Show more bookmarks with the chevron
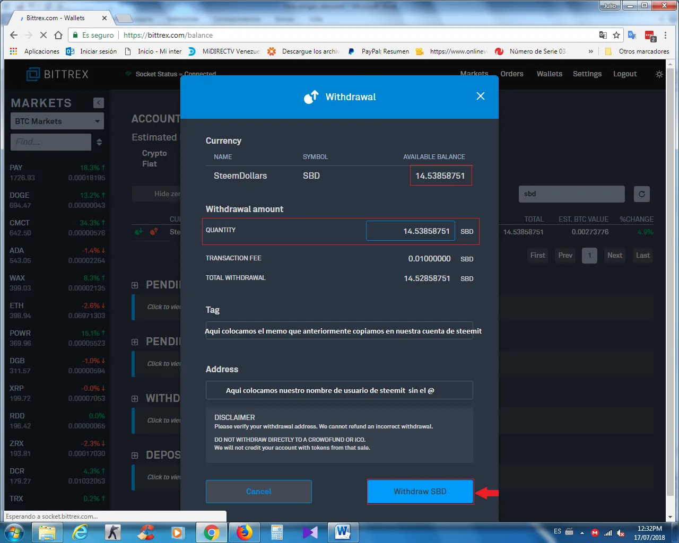 click(x=591, y=51)
